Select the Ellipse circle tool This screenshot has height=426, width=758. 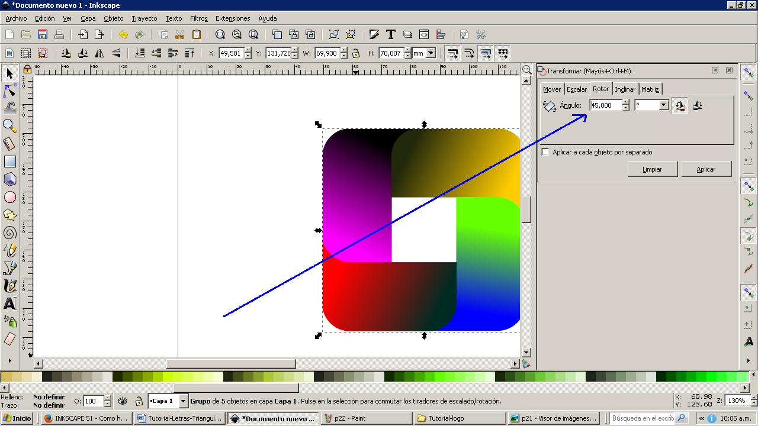click(9, 197)
